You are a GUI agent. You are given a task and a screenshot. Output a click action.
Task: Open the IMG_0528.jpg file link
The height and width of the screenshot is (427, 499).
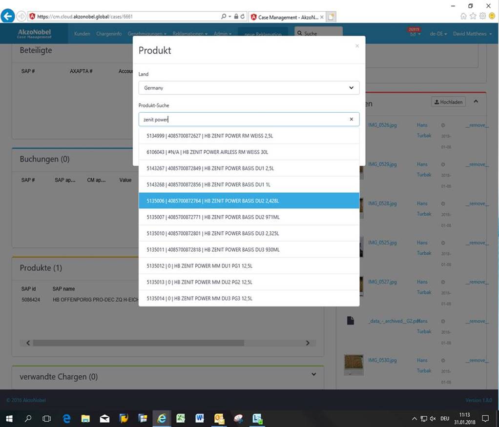(x=382, y=203)
